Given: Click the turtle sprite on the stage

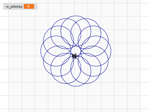Looking at the screenshot, I should tap(75, 56).
